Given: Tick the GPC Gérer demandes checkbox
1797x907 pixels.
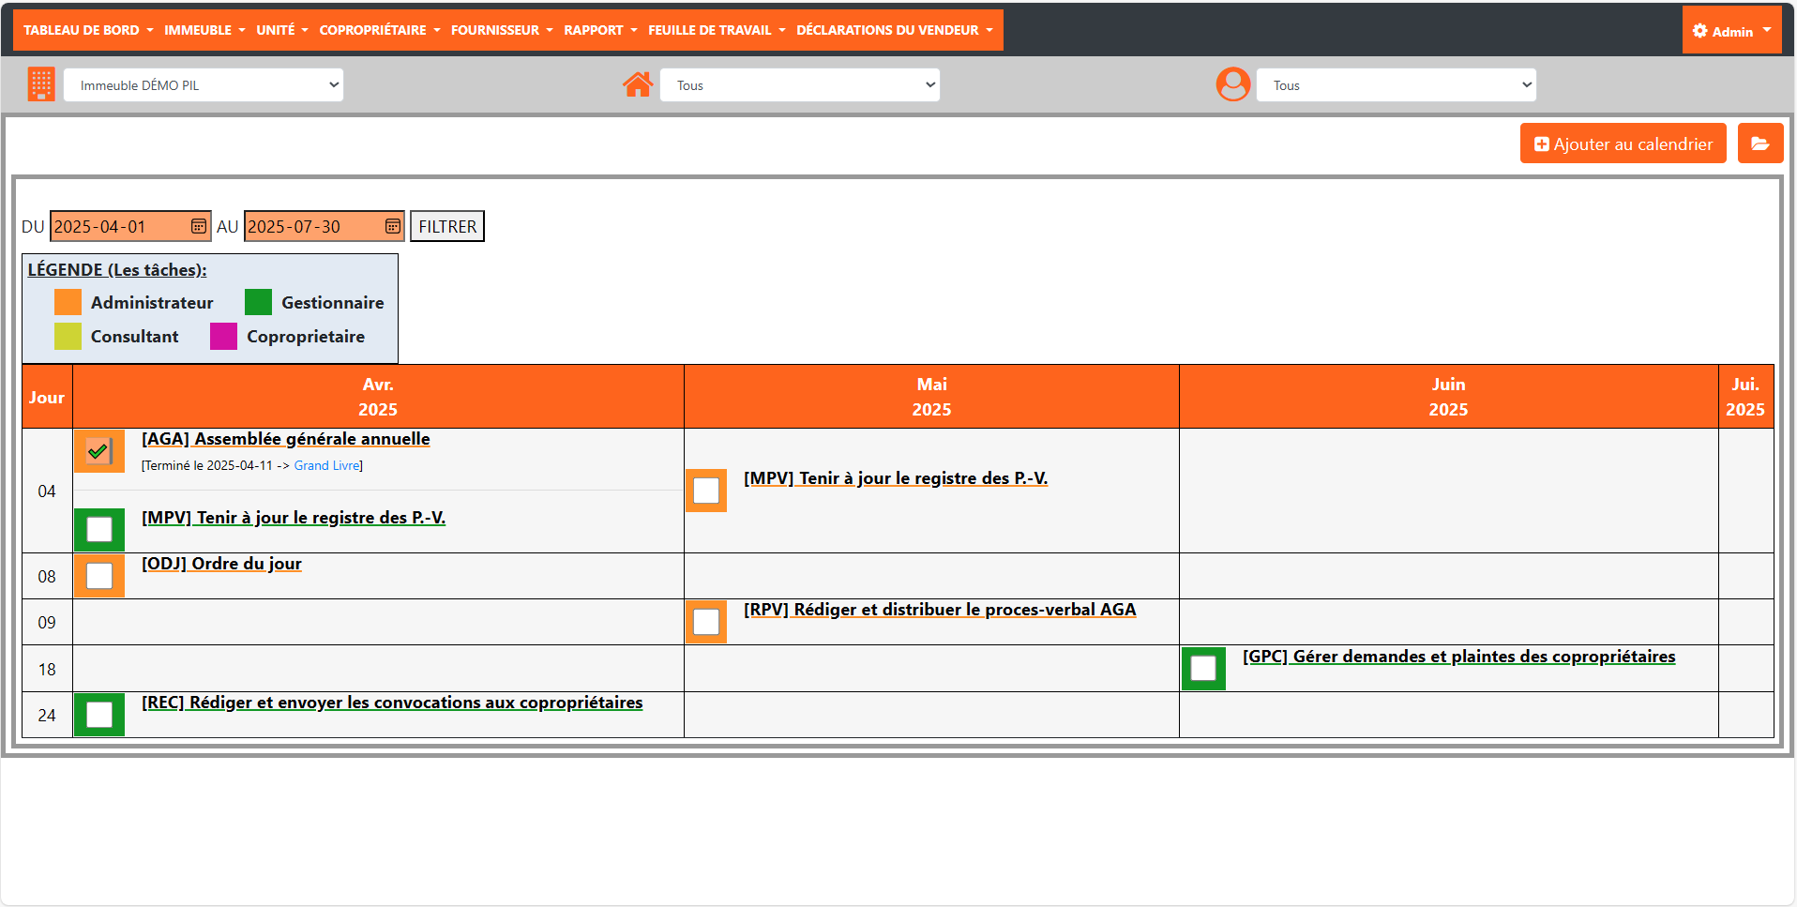Looking at the screenshot, I should [x=1203, y=668].
